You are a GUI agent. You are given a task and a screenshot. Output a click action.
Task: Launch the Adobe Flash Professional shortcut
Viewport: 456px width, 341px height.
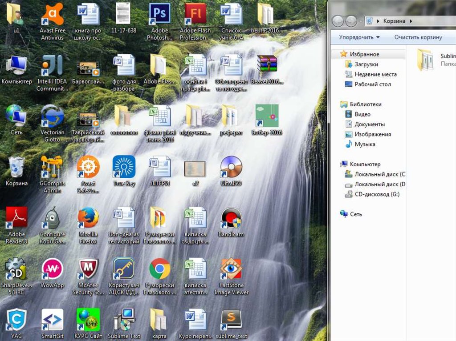click(195, 15)
